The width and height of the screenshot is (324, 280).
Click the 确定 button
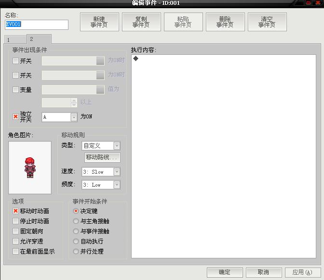point(225,272)
